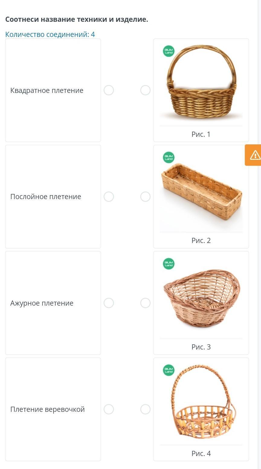The height and width of the screenshot is (469, 261).
Task: Click BilimLand logo badge on Рис. 1
Action: pyautogui.click(x=169, y=51)
